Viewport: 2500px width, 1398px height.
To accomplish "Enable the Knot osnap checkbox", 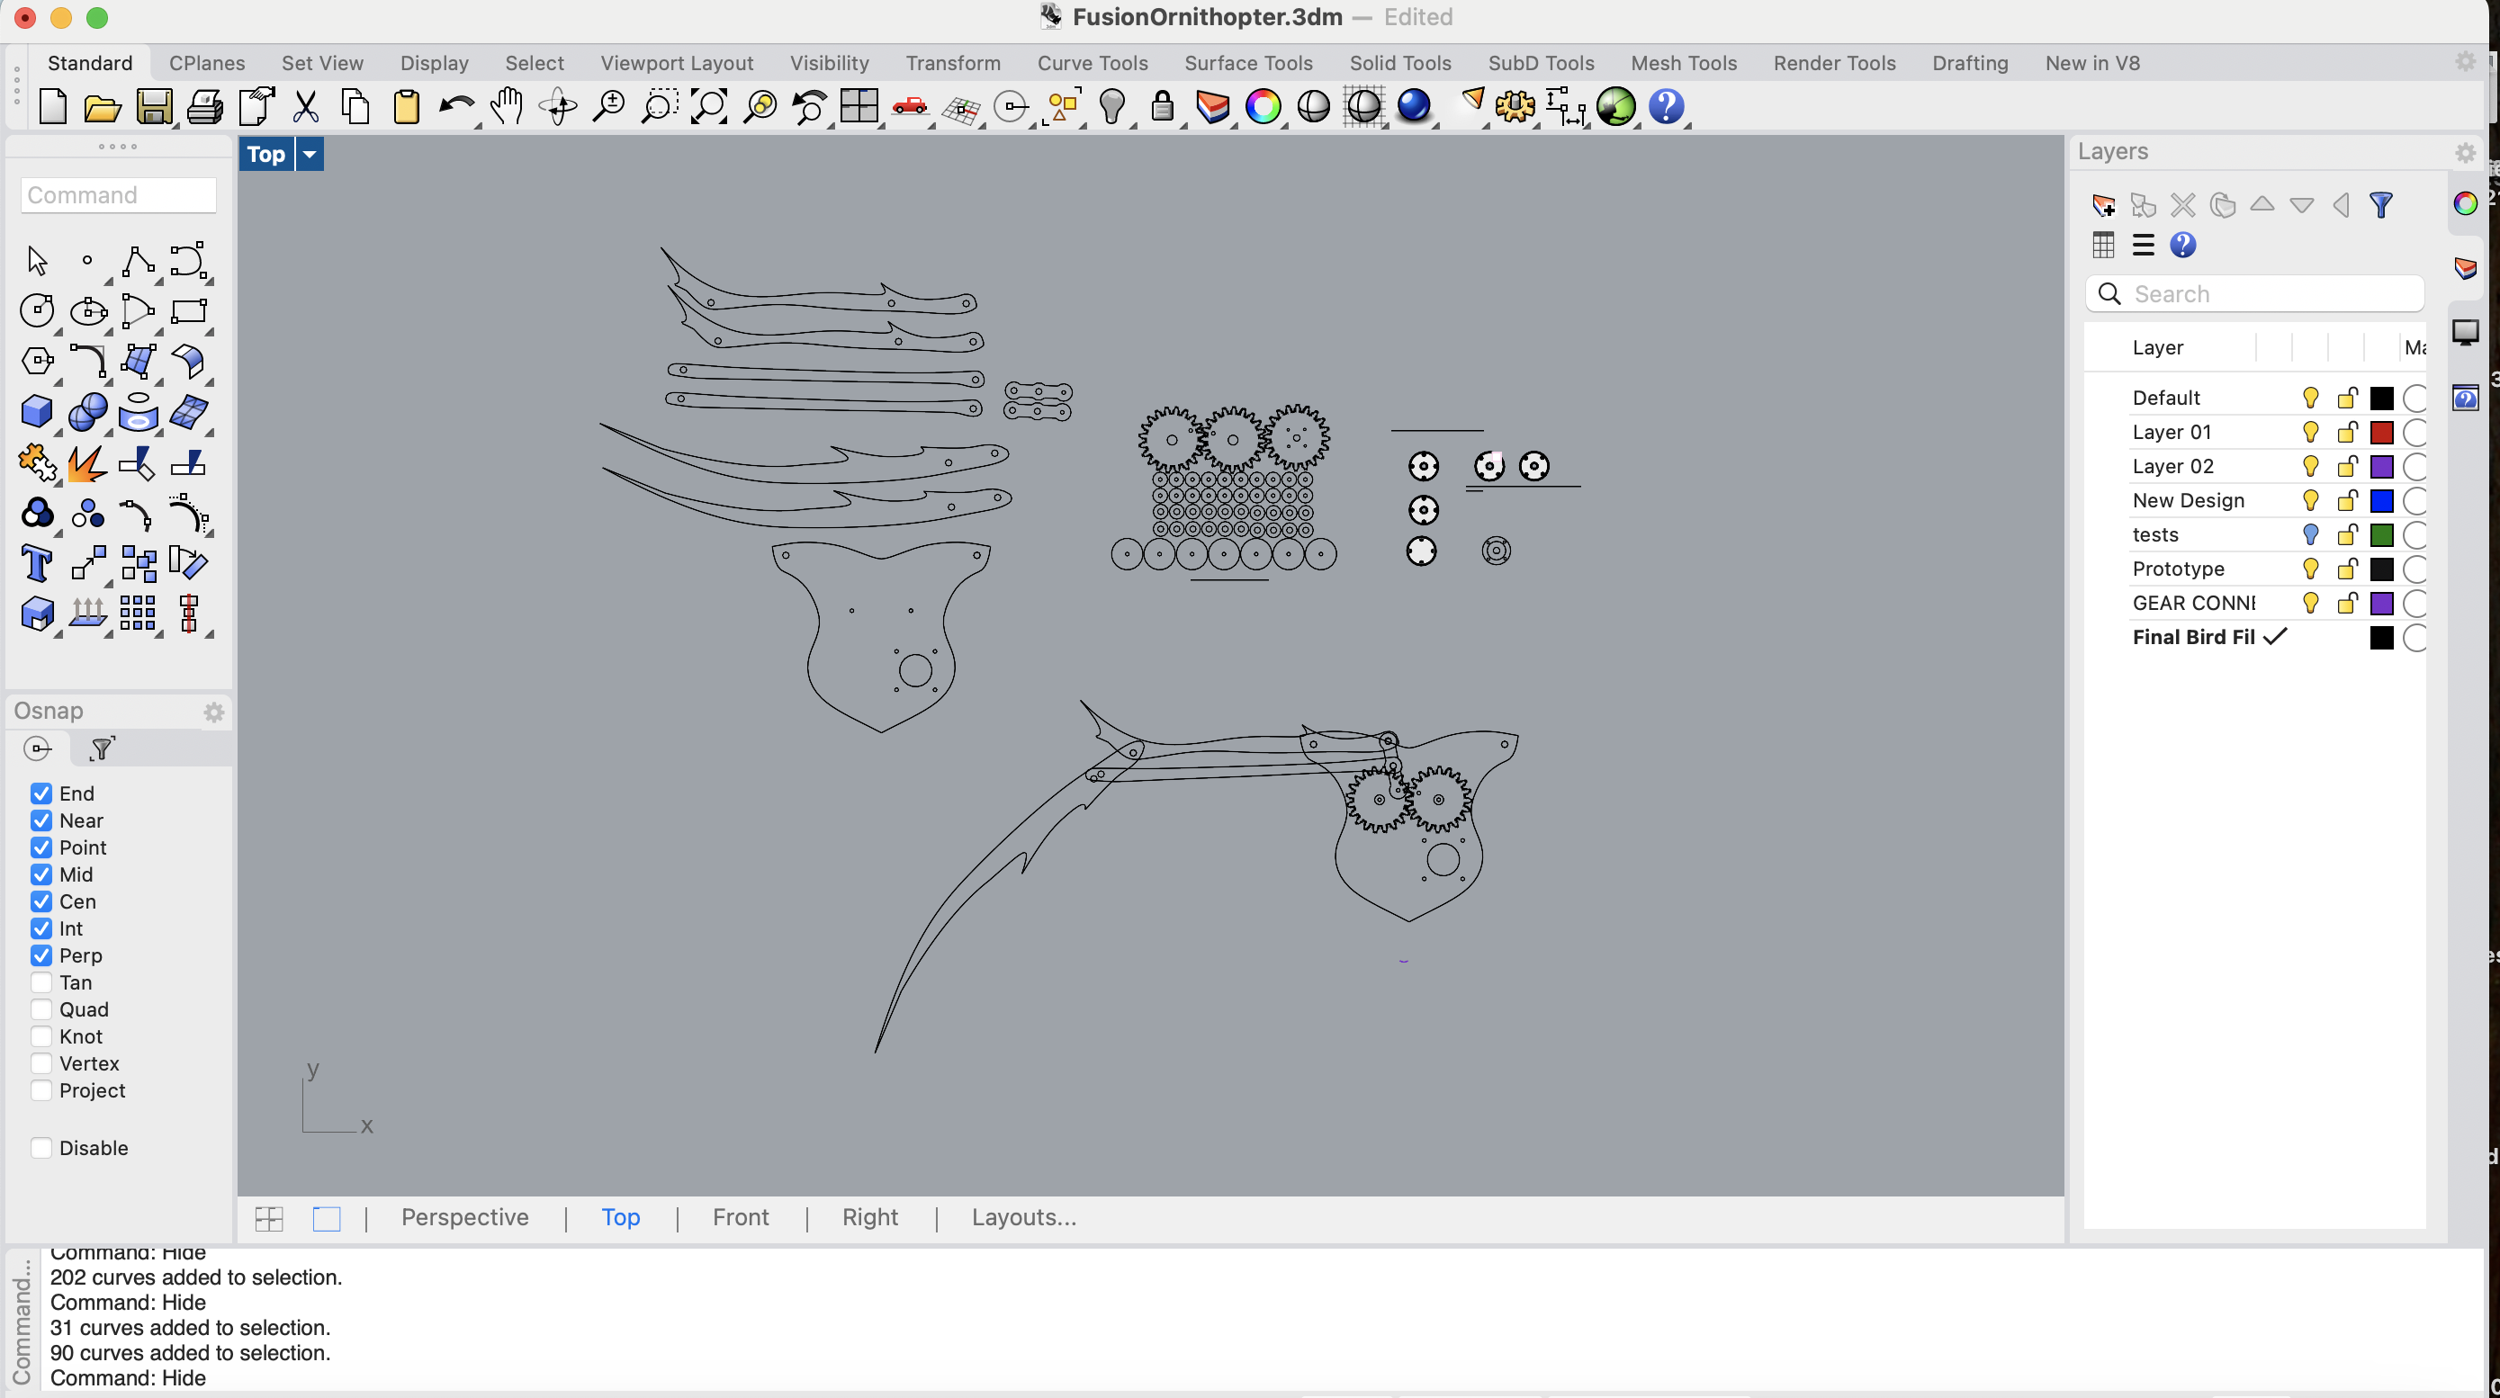I will pyautogui.click(x=40, y=1037).
